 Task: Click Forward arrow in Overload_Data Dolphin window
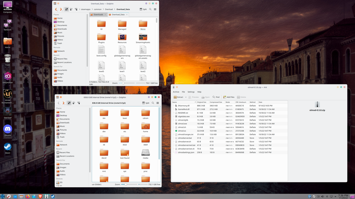(61, 9)
